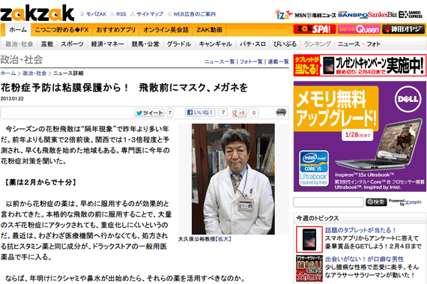Open スポーツ category menu
This screenshot has width=427, height=284.
72,44
